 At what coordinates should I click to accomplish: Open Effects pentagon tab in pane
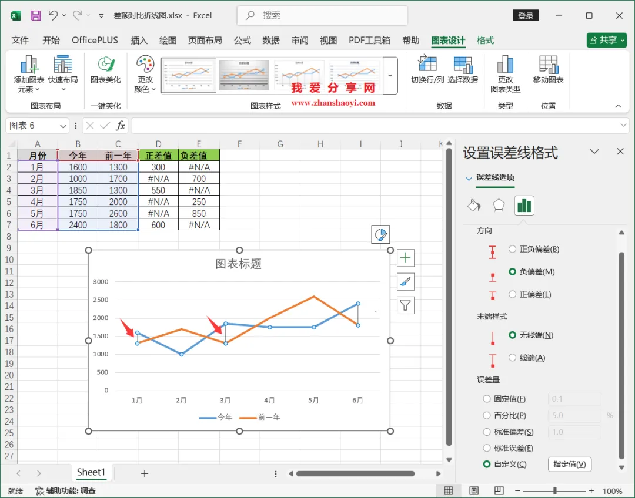coord(499,206)
